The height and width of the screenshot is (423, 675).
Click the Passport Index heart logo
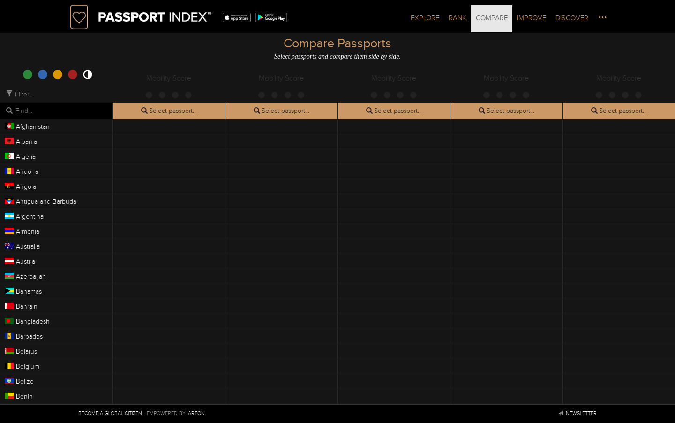(x=79, y=17)
